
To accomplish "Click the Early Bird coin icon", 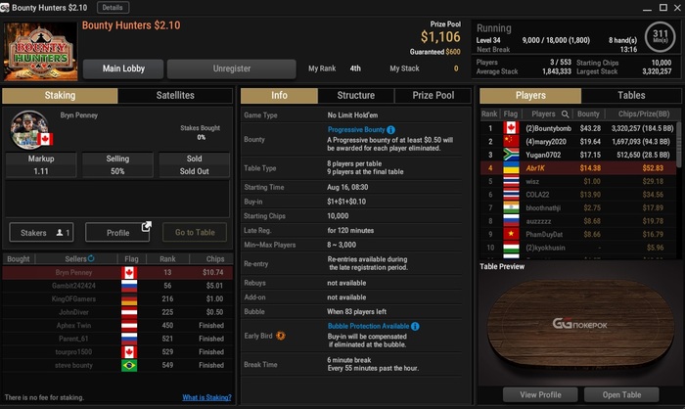I will tap(281, 336).
